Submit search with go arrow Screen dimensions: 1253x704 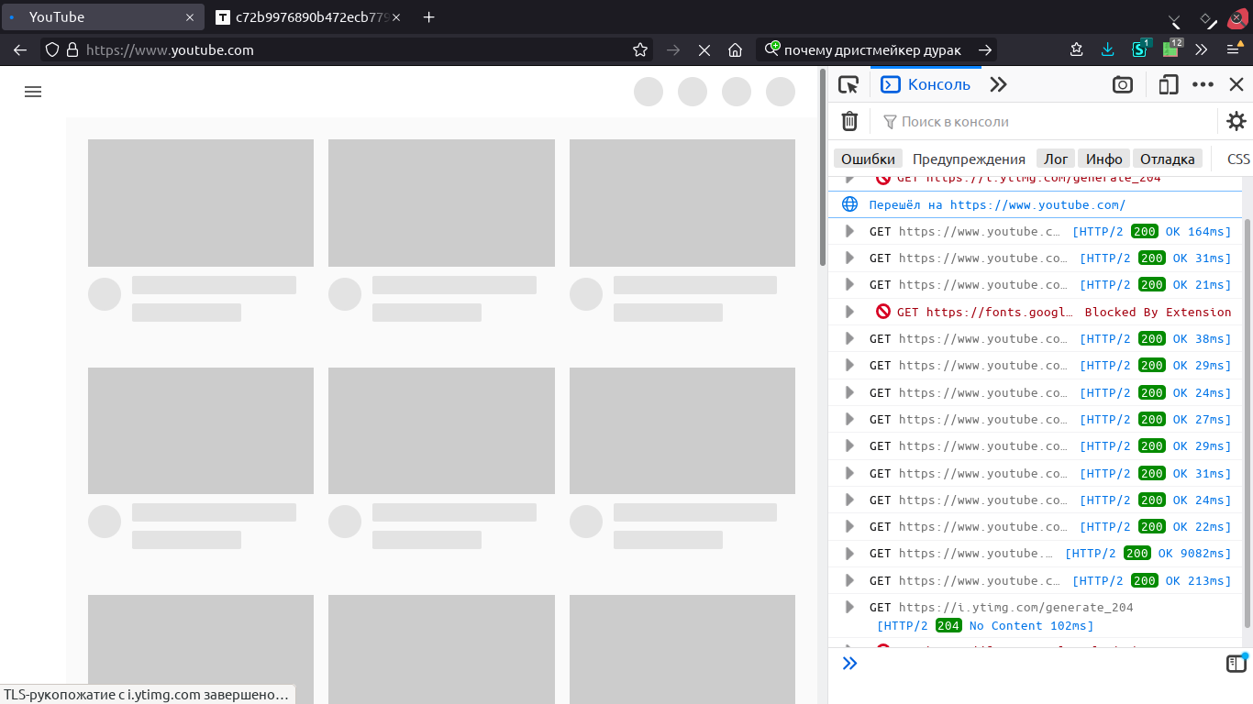pos(985,50)
